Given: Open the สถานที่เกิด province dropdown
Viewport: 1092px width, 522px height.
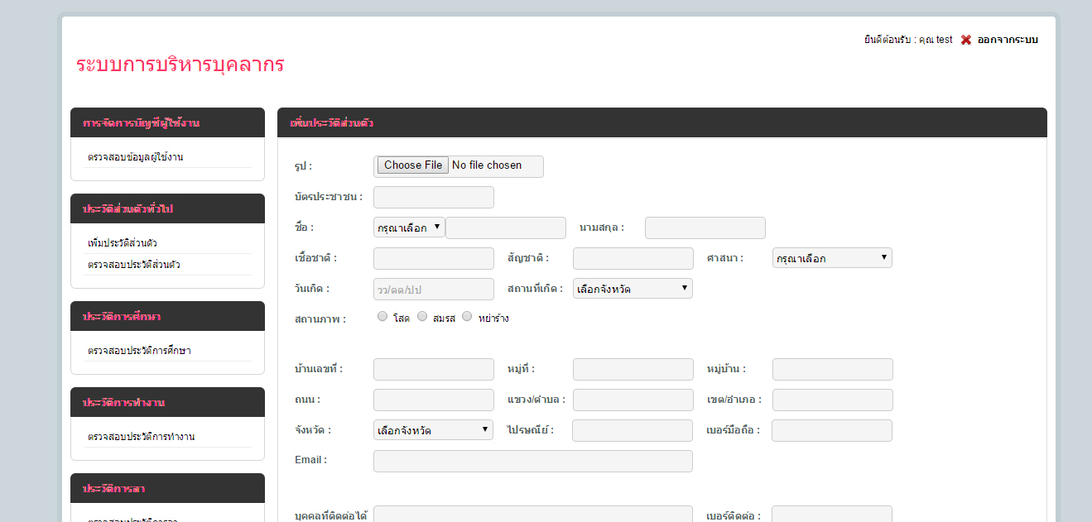Looking at the screenshot, I should (x=633, y=289).
